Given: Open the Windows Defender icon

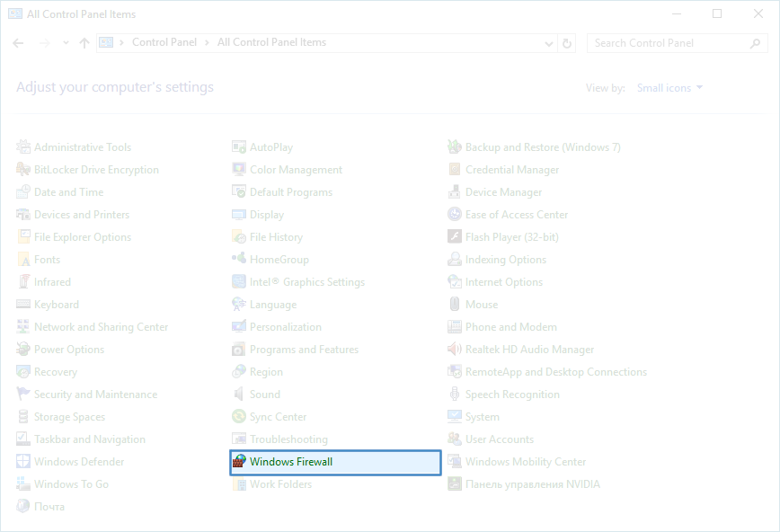Looking at the screenshot, I should (x=24, y=462).
